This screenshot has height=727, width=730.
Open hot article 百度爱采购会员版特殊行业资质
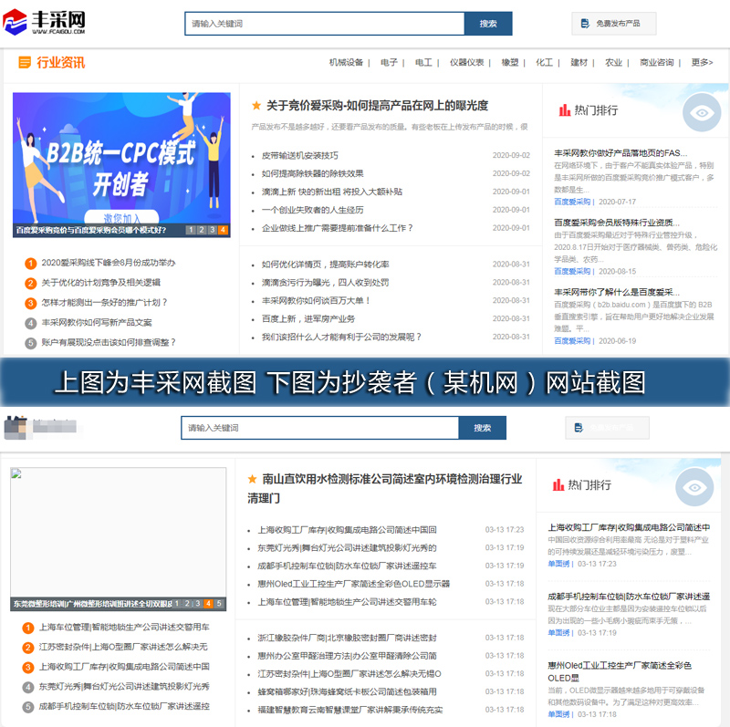[617, 223]
